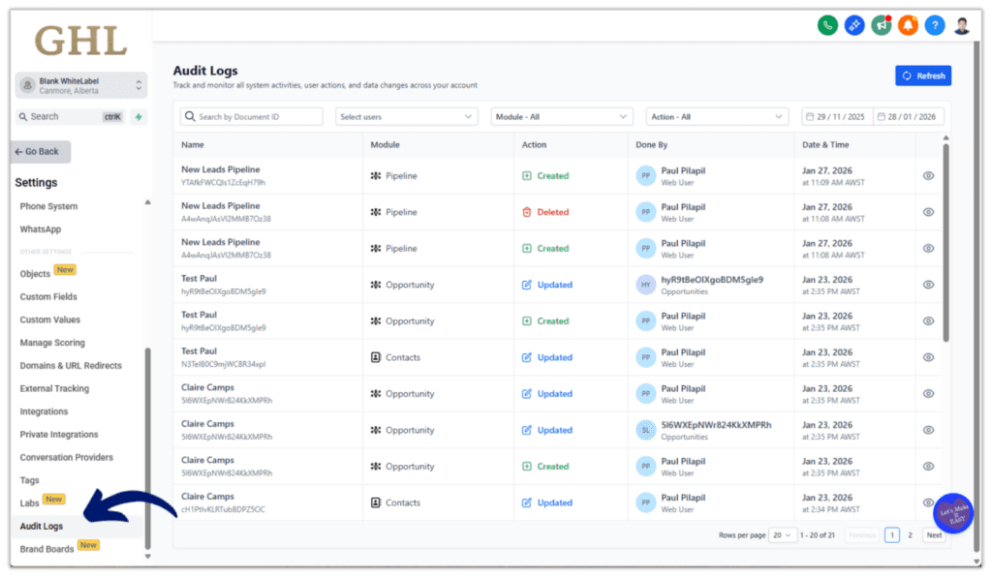Click the blue AI sparkle icon
Image resolution: width=992 pixels, height=577 pixels.
853,25
